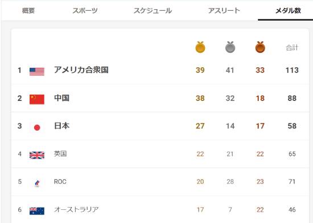Click the United Kingdom flag icon
This screenshot has width=313, height=223.
(x=37, y=155)
